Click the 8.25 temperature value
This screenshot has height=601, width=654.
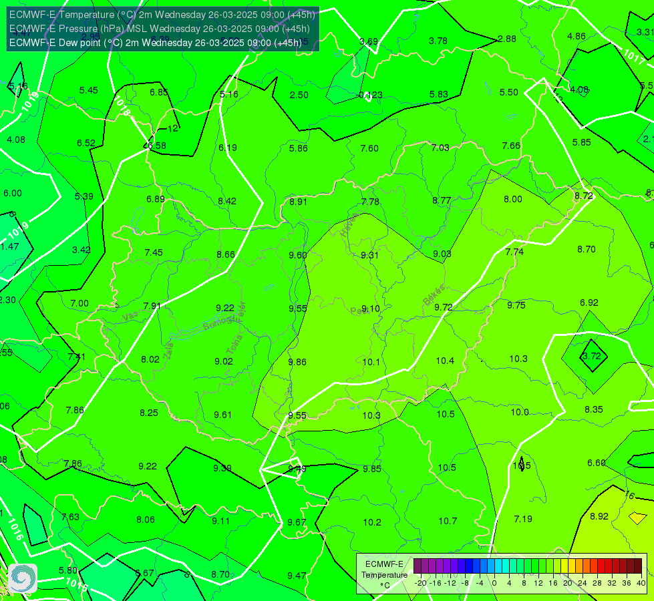(x=149, y=413)
